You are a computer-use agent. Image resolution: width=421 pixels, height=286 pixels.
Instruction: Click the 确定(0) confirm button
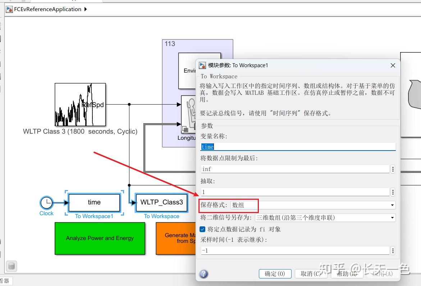[x=275, y=274]
